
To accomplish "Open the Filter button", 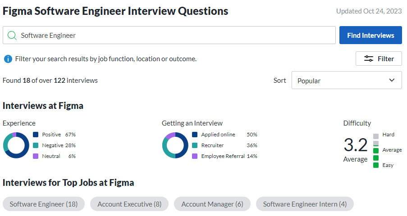I will tap(379, 58).
